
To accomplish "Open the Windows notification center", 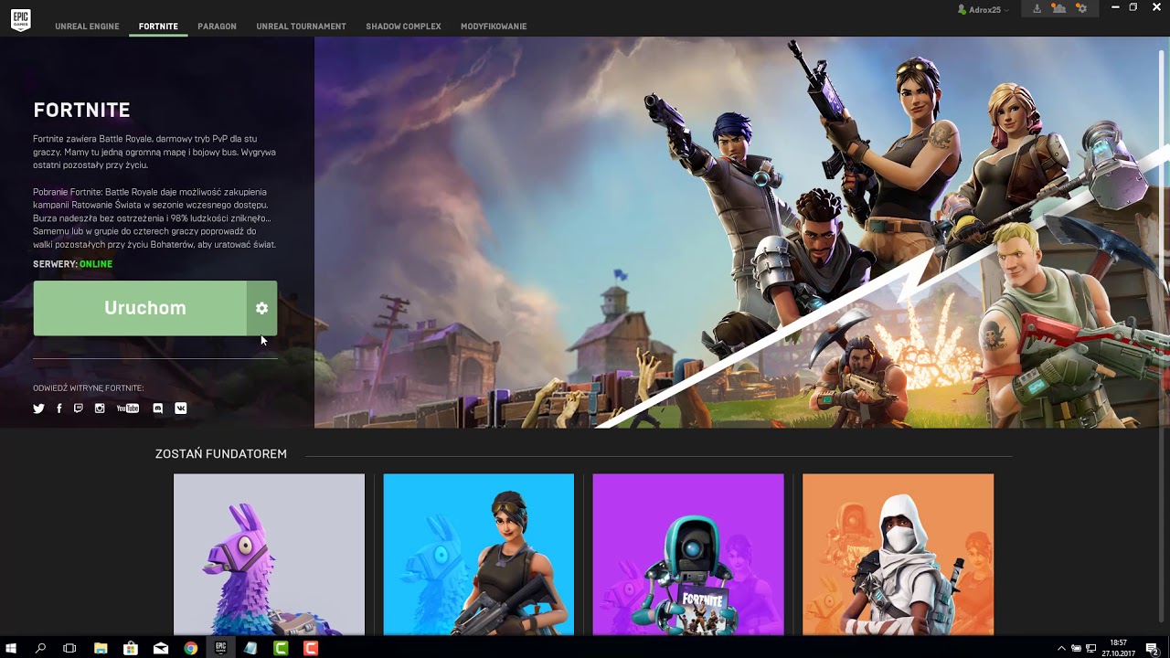I will click(x=1154, y=648).
